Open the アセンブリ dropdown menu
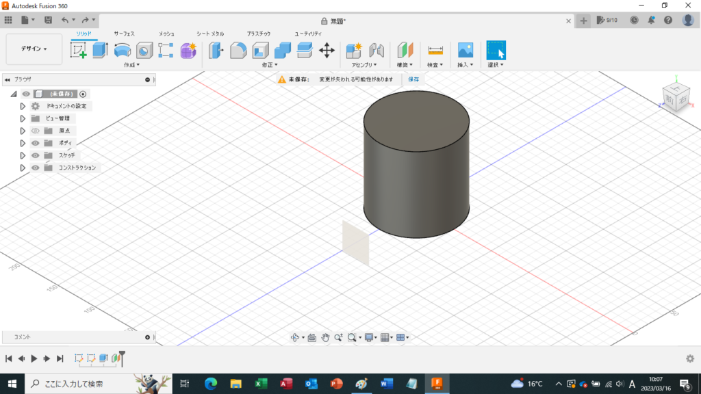The height and width of the screenshot is (394, 701). coord(364,65)
